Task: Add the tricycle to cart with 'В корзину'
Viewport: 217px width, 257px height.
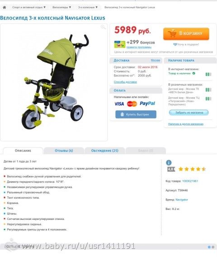Action: click(186, 33)
